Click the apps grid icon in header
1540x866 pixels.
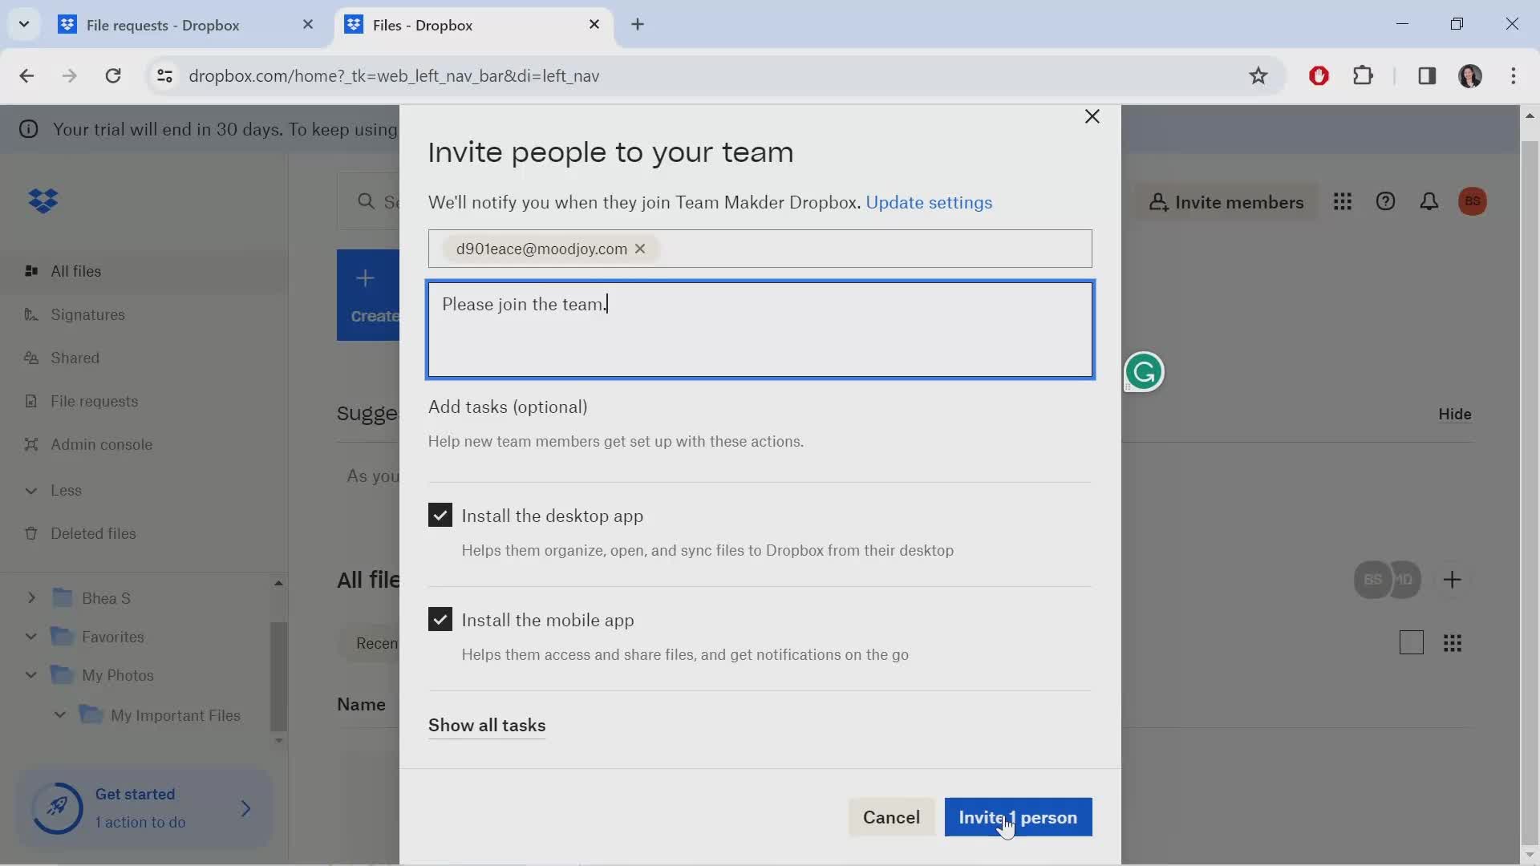pos(1342,201)
